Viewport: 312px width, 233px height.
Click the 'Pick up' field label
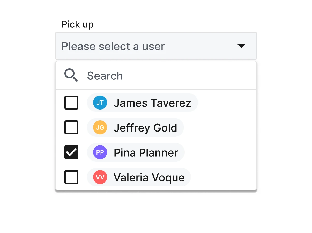click(78, 25)
